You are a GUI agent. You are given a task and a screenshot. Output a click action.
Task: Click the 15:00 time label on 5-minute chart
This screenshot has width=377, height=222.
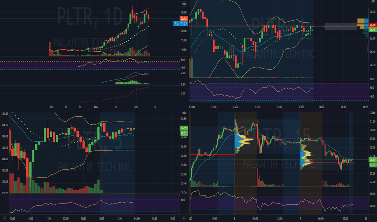tap(172, 218)
